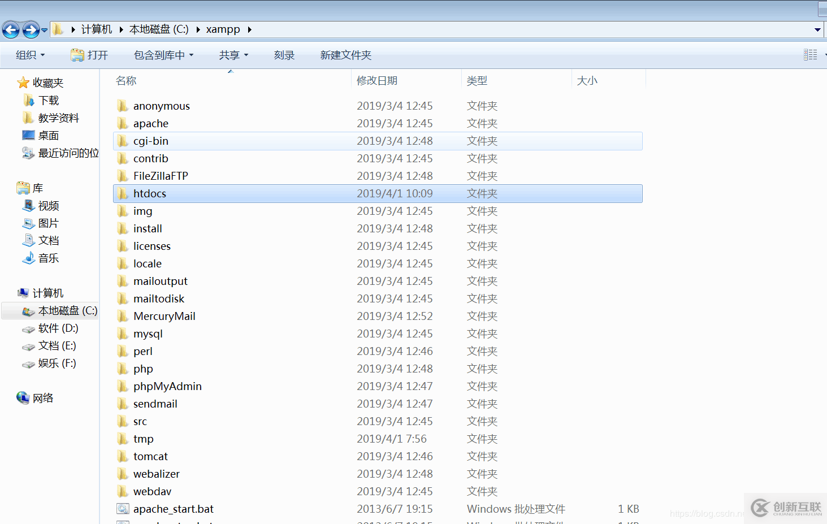
Task: Change view using the view icon
Action: tap(810, 55)
